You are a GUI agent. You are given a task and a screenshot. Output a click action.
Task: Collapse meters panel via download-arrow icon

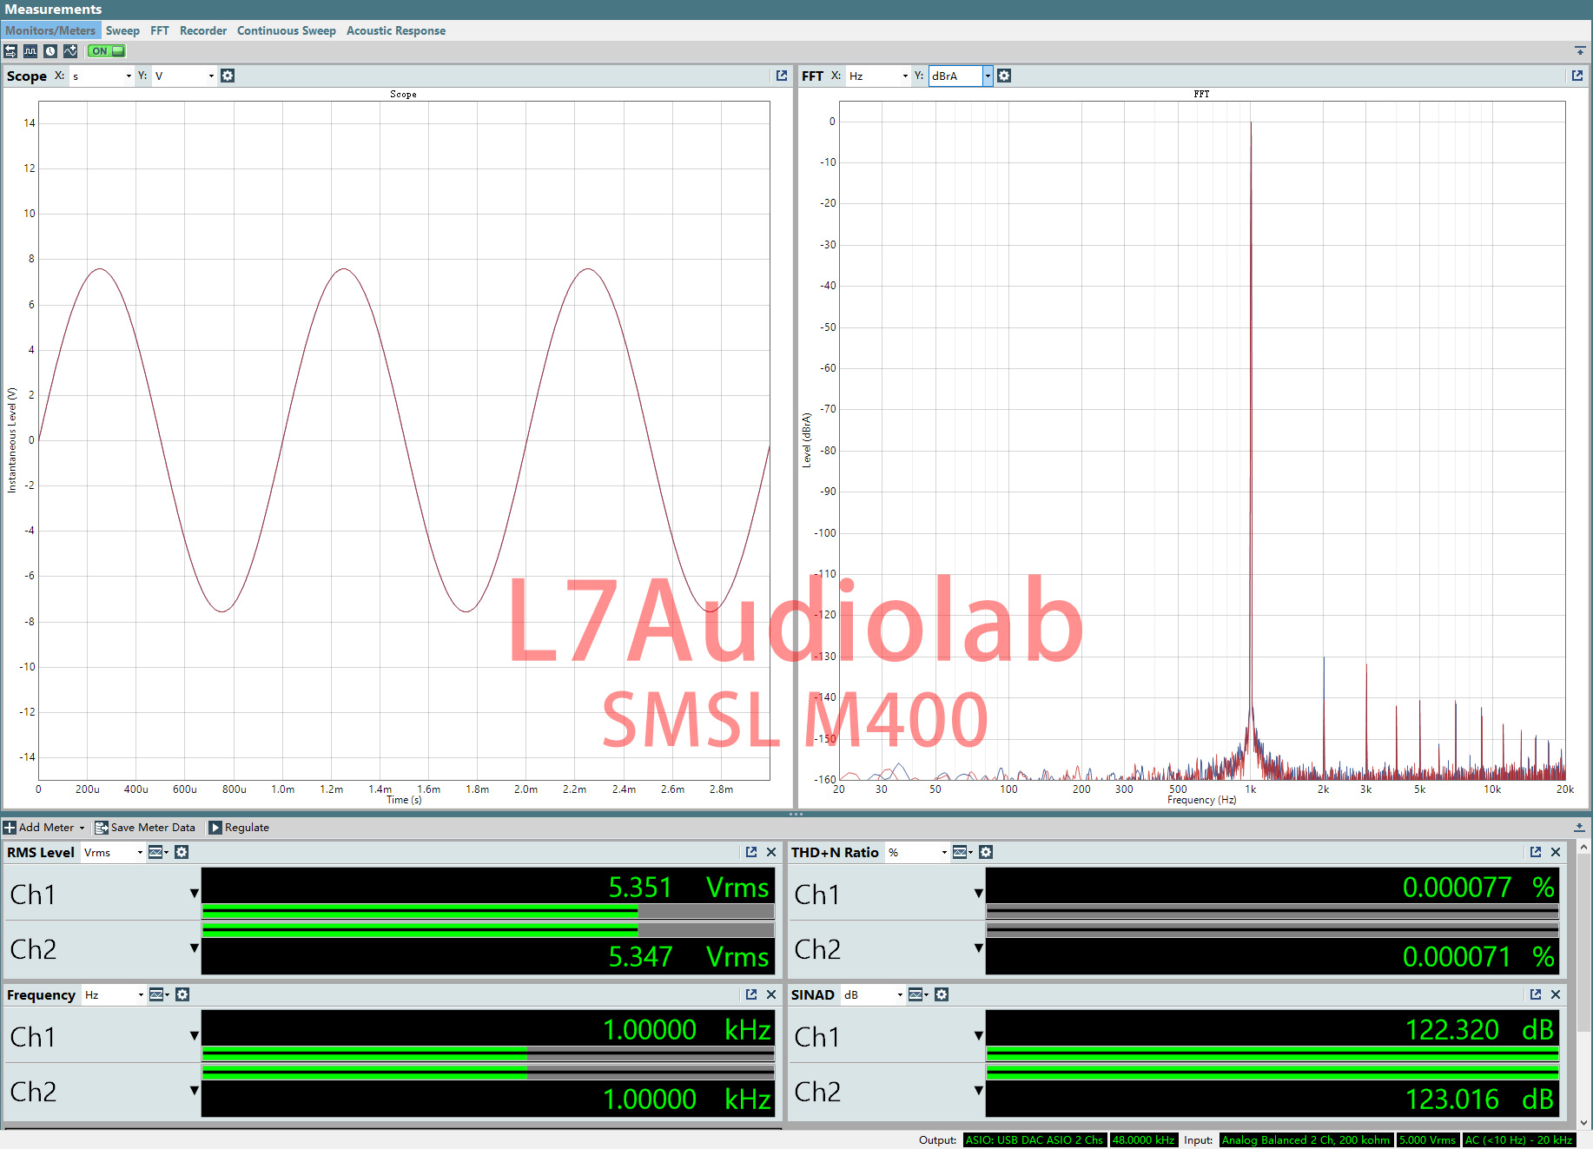[1580, 827]
